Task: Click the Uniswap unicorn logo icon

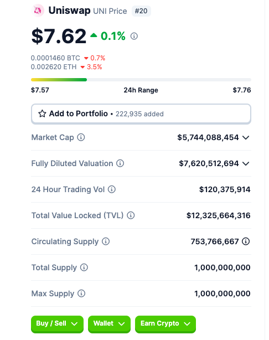Action: pos(38,11)
